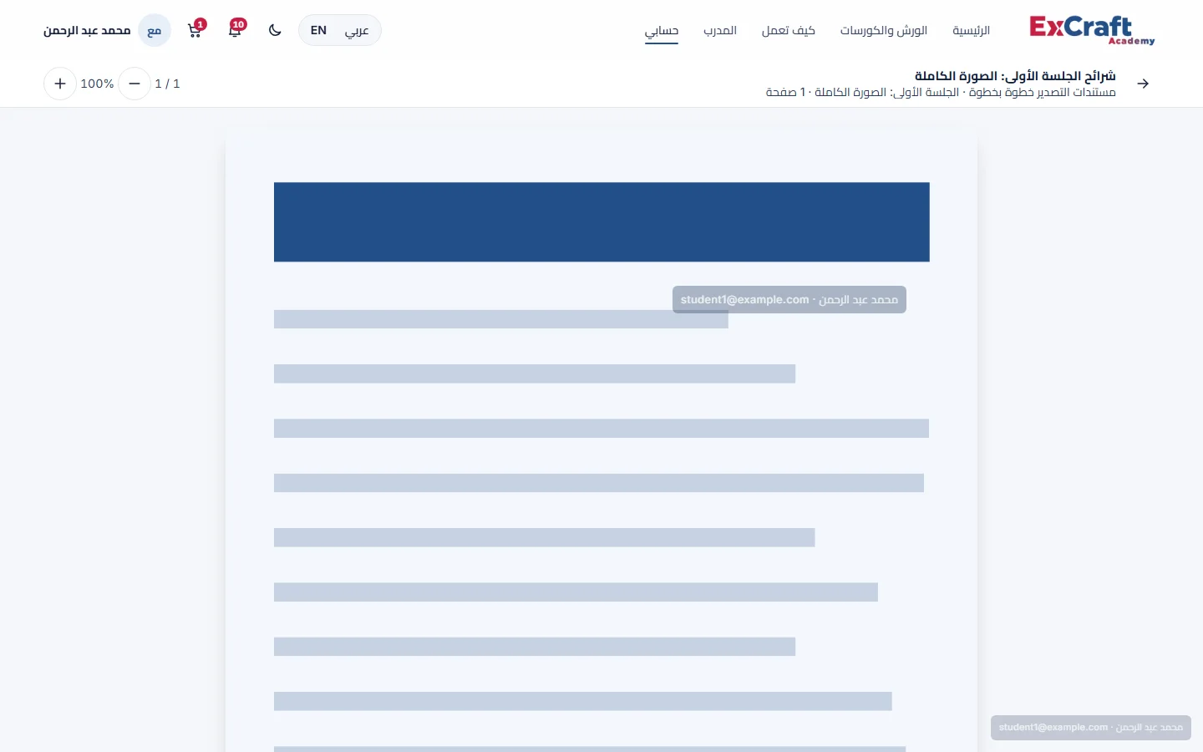Click the dark blue header block of the slide

pyautogui.click(x=601, y=222)
